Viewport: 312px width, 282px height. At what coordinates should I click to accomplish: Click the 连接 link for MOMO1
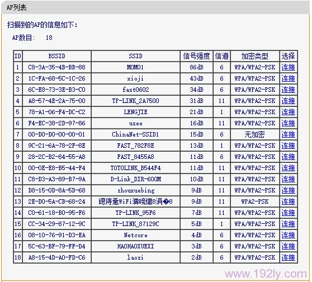point(288,67)
